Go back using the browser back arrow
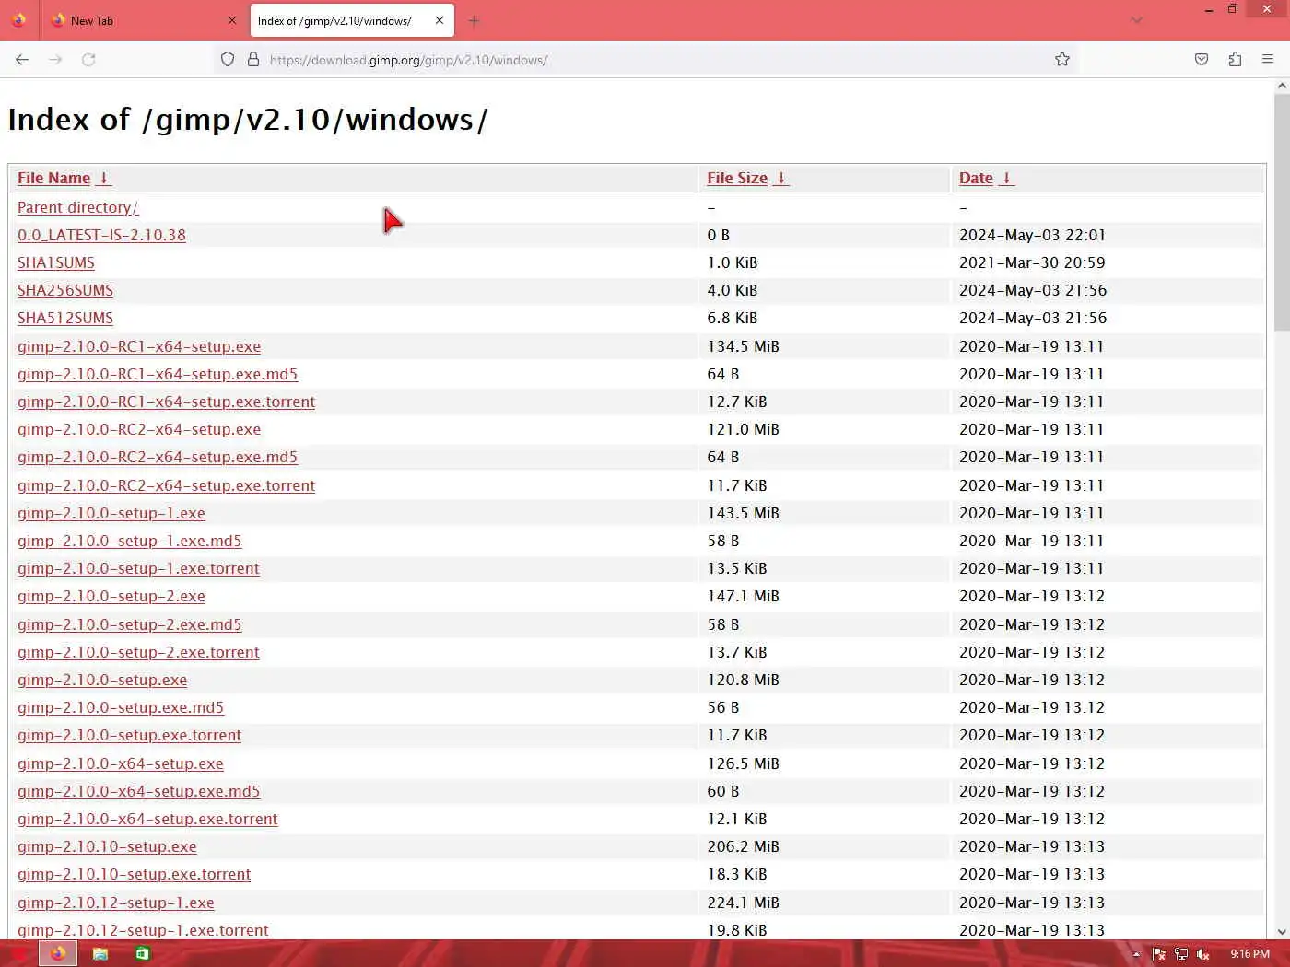 click(22, 60)
